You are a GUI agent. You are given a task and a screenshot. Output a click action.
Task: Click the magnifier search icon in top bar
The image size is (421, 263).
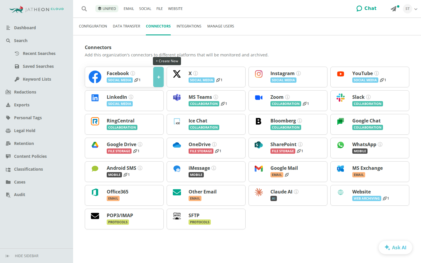pyautogui.click(x=84, y=9)
